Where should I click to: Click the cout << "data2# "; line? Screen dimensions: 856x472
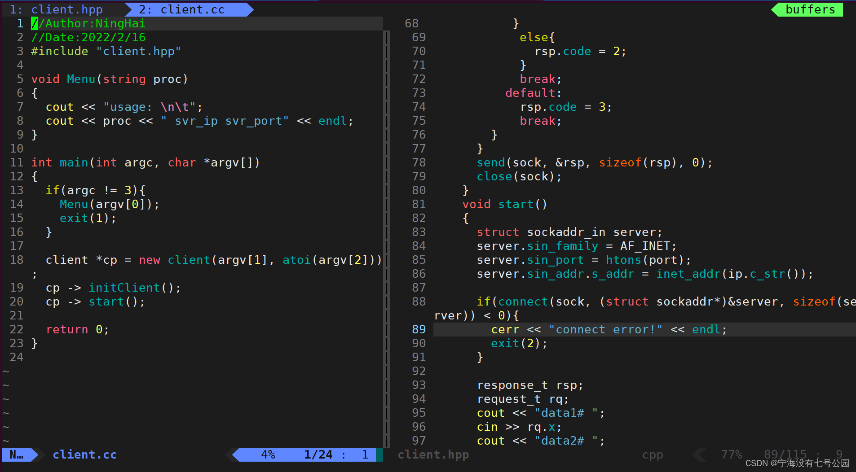click(541, 441)
